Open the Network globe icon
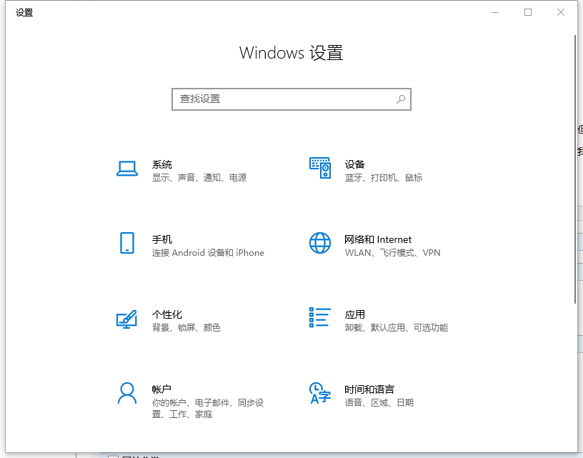Screen dimensions: 583x458 tap(320, 243)
